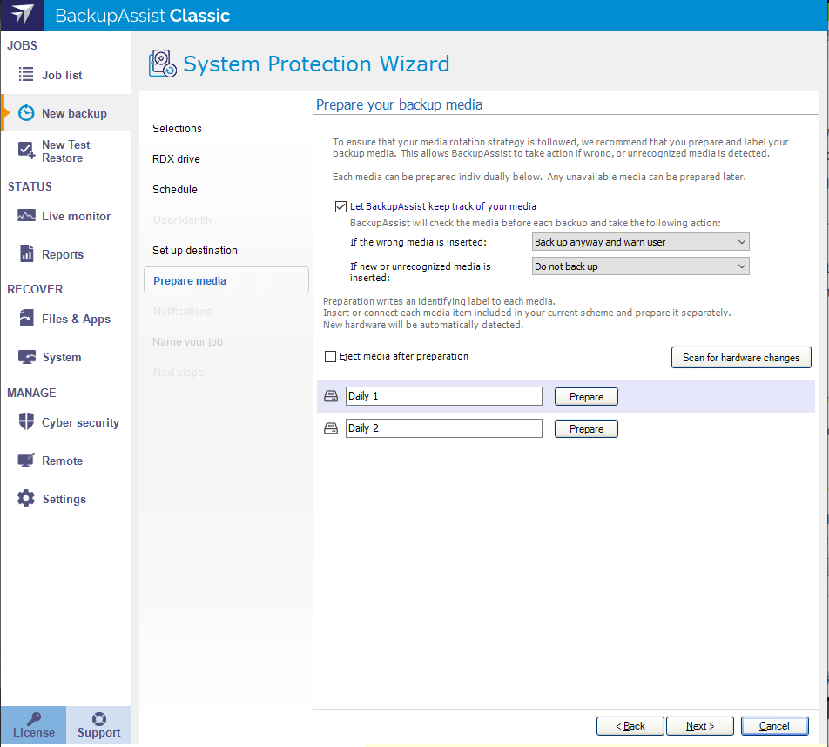This screenshot has width=829, height=747.
Task: Go to the Schedule wizard step
Action: (175, 190)
